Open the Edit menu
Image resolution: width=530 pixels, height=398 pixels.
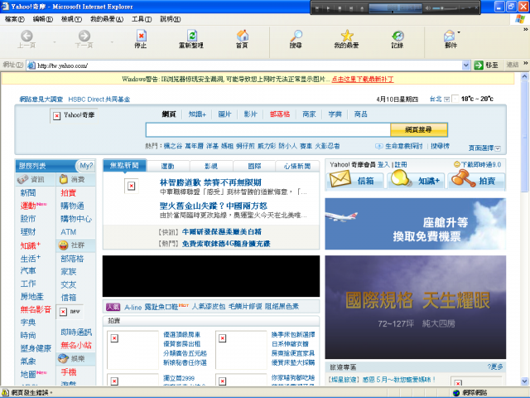point(42,19)
